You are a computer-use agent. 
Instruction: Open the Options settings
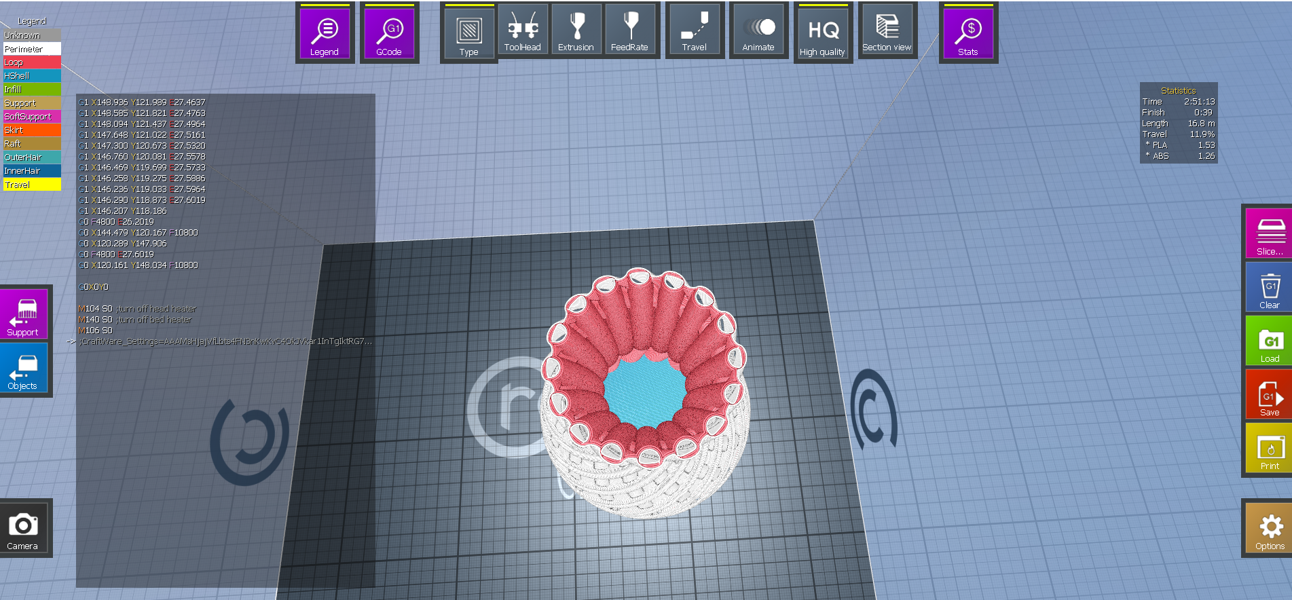click(1270, 528)
